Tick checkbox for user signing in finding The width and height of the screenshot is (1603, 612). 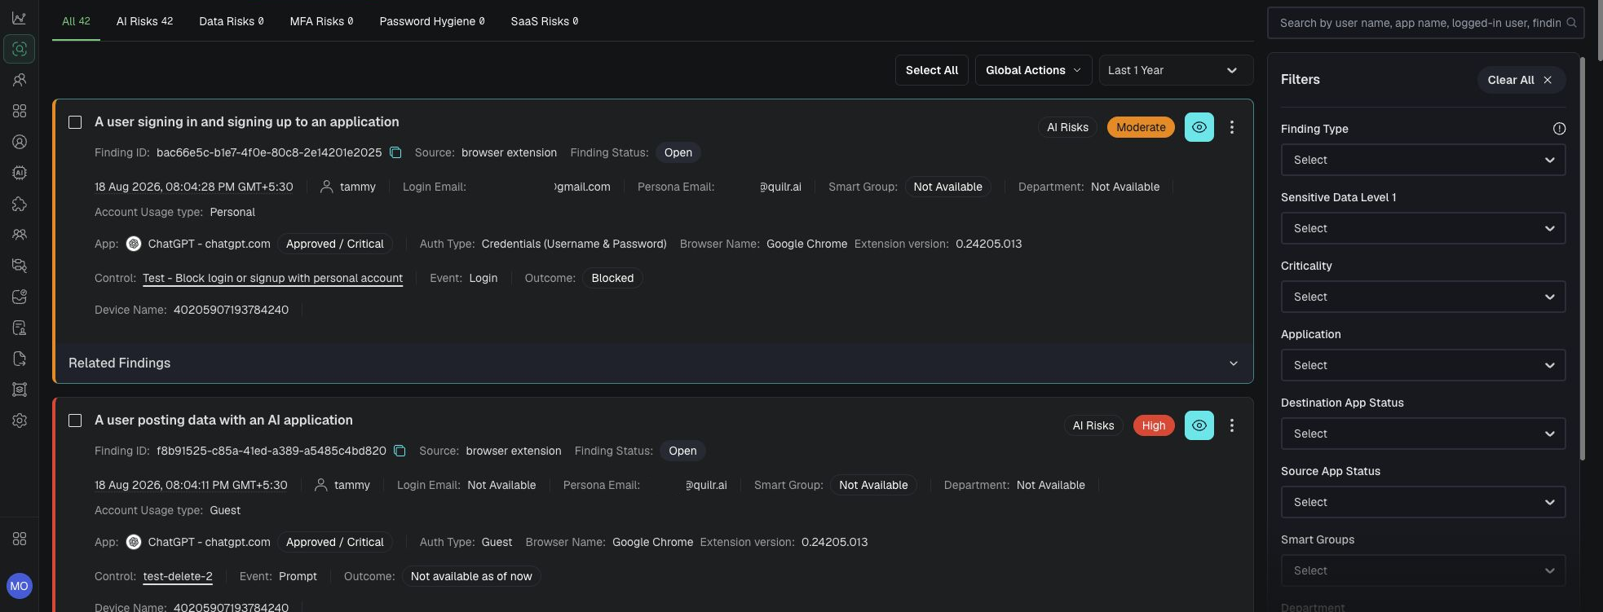coord(75,122)
